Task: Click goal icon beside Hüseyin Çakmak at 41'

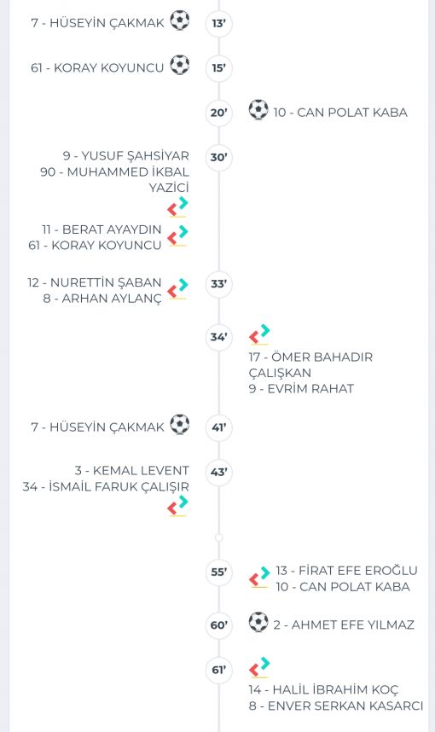Action: tap(180, 425)
